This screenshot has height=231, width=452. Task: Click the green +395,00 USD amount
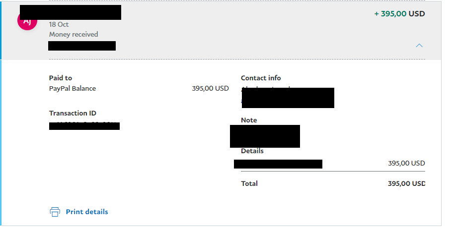pos(399,13)
